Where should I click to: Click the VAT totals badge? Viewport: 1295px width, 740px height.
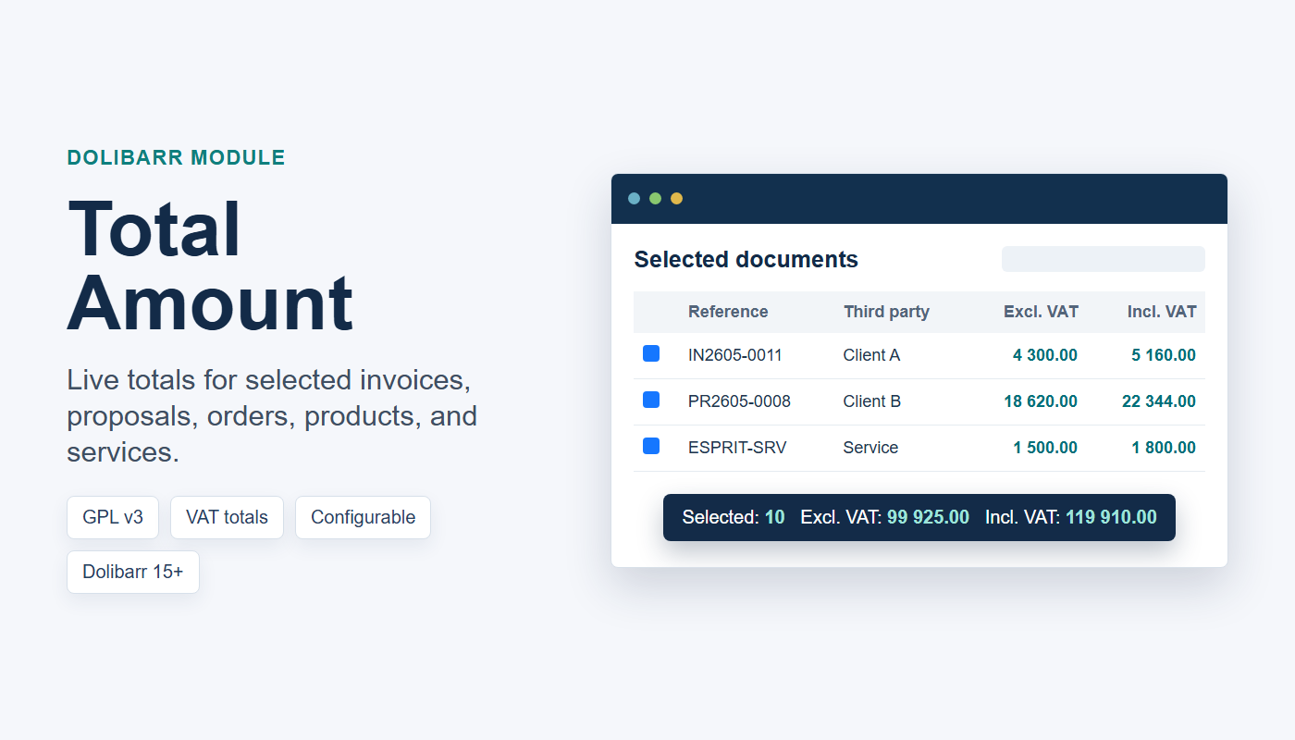(227, 517)
